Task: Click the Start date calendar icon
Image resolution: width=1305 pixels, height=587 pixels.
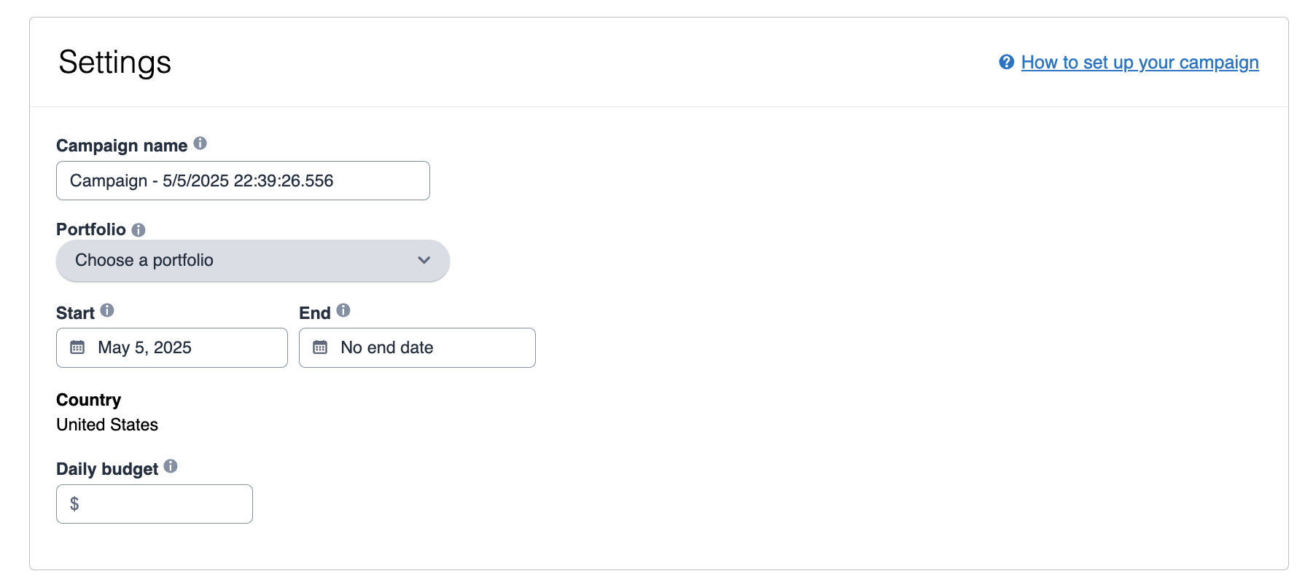Action: [x=77, y=347]
